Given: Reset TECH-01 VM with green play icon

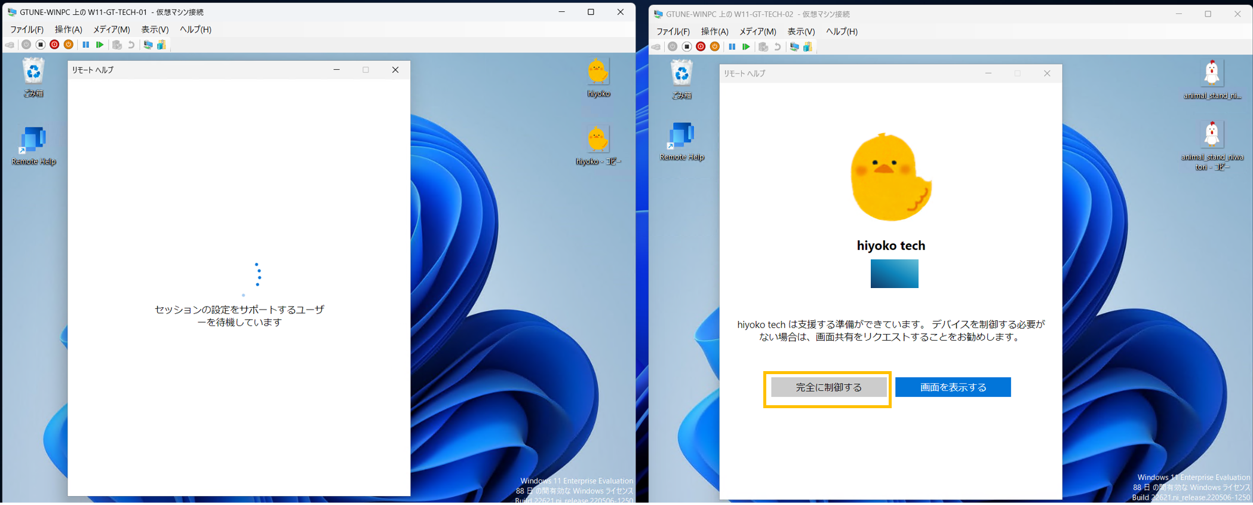Looking at the screenshot, I should click(x=100, y=45).
